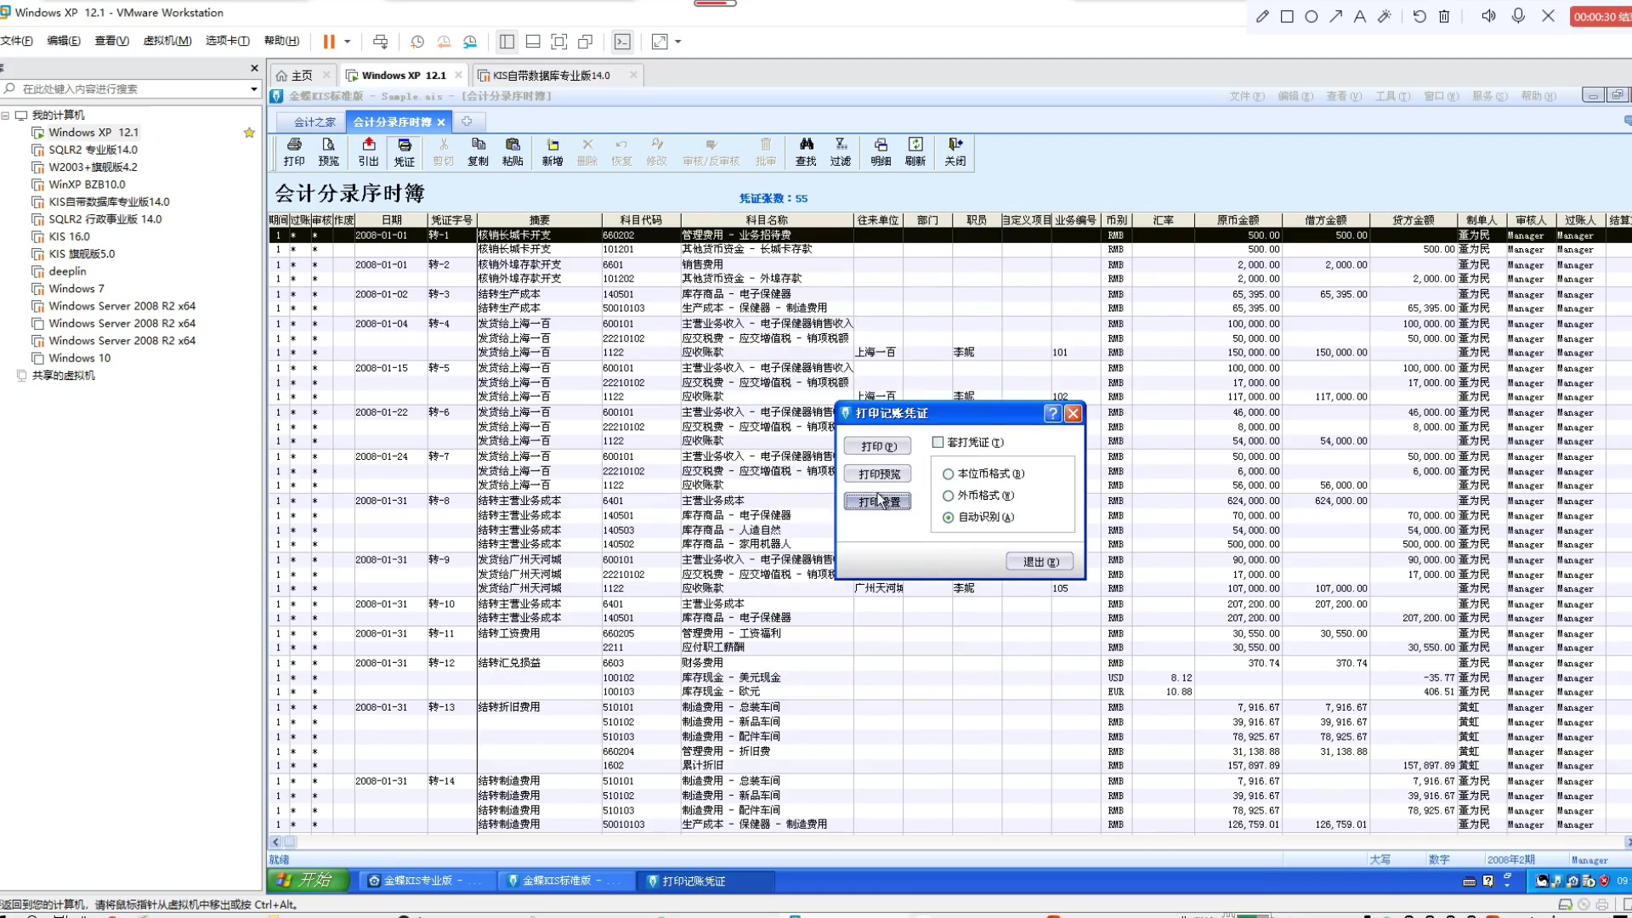1632x918 pixels.
Task: Click library search input field
Action: click(x=133, y=88)
